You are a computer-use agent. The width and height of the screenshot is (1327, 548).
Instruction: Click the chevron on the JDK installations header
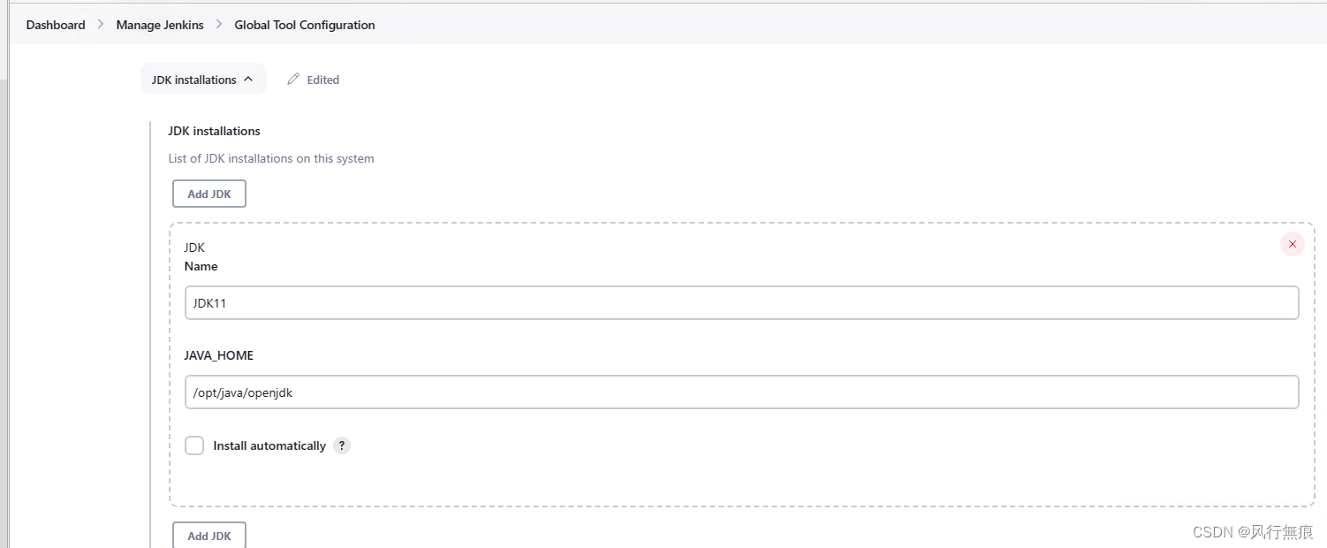247,79
